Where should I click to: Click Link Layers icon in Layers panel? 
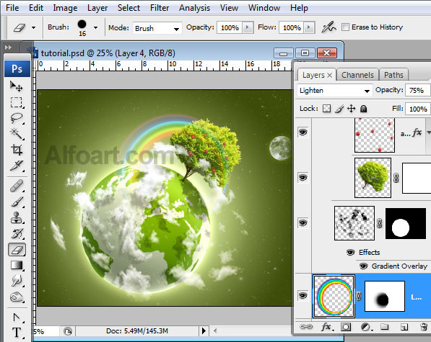[x=305, y=327]
